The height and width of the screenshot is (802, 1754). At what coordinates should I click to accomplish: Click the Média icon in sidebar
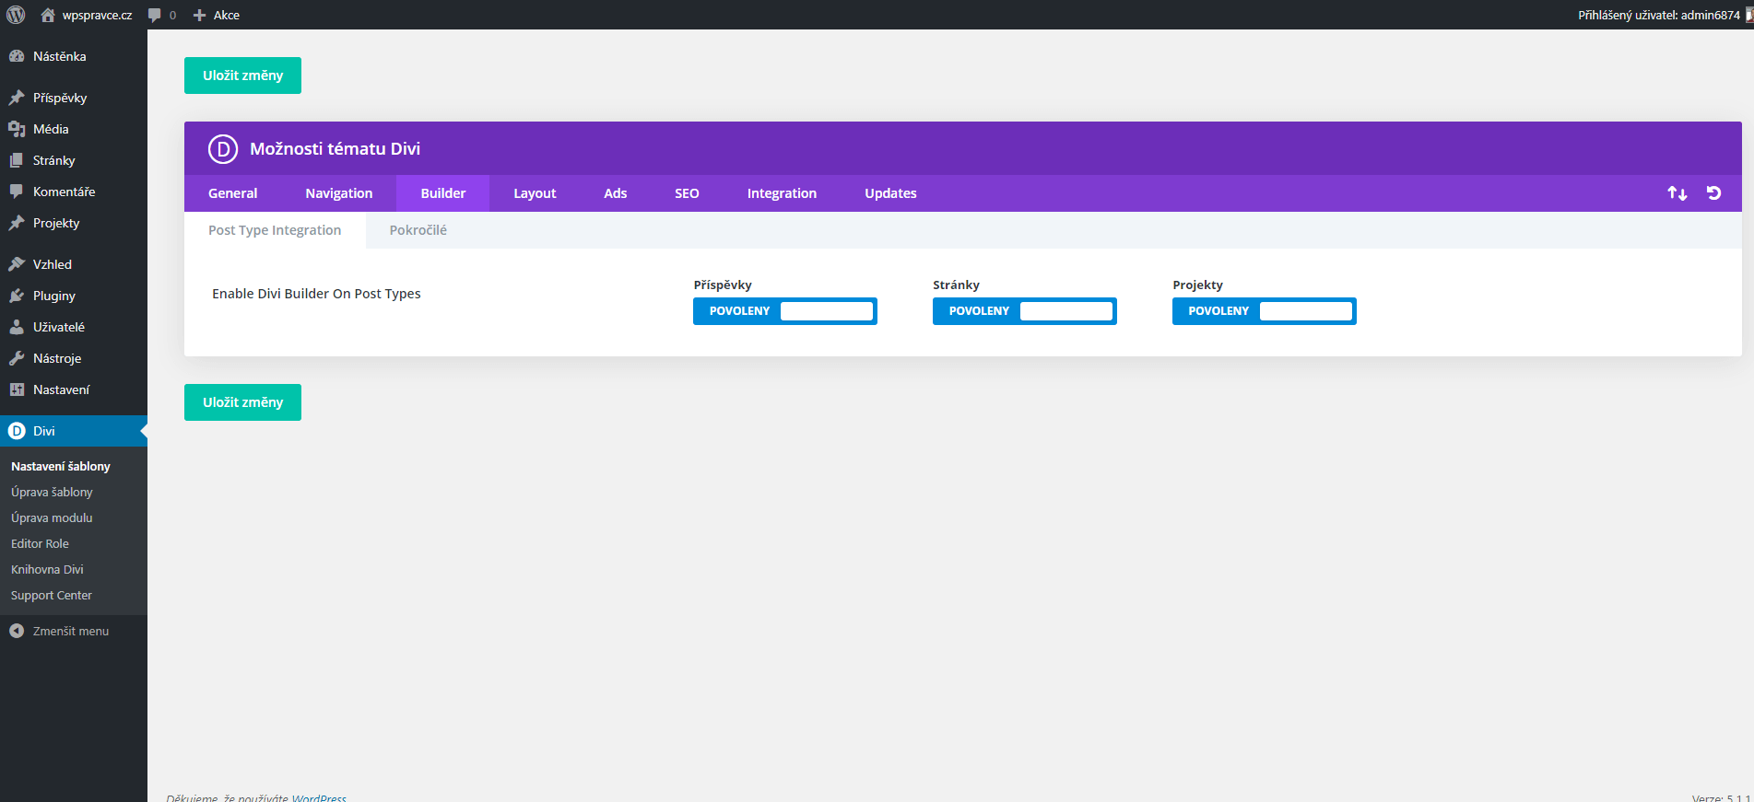[17, 129]
